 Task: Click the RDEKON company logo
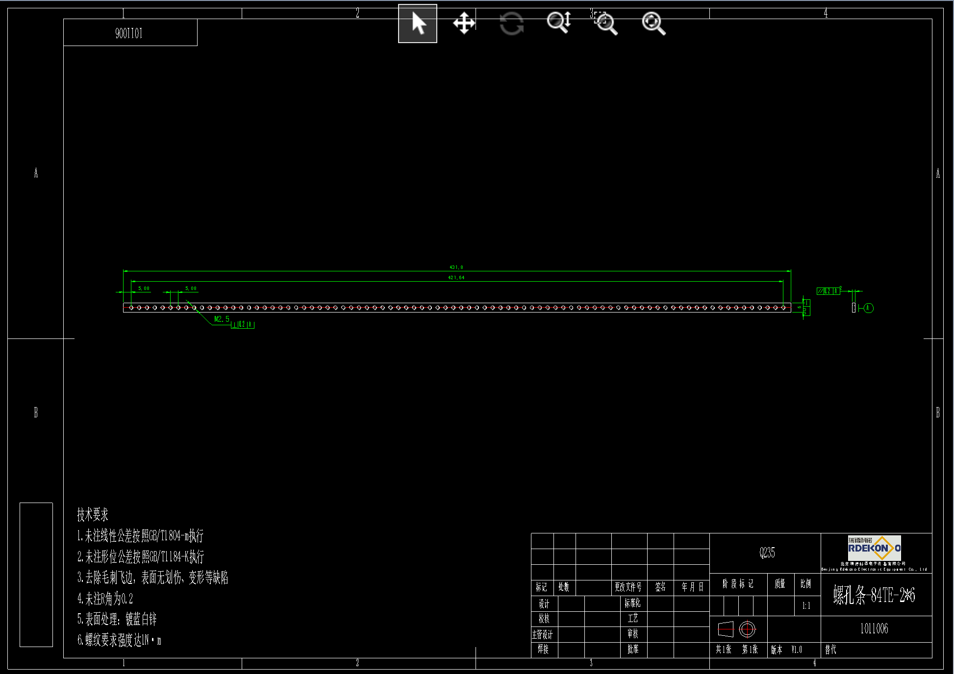(874, 548)
